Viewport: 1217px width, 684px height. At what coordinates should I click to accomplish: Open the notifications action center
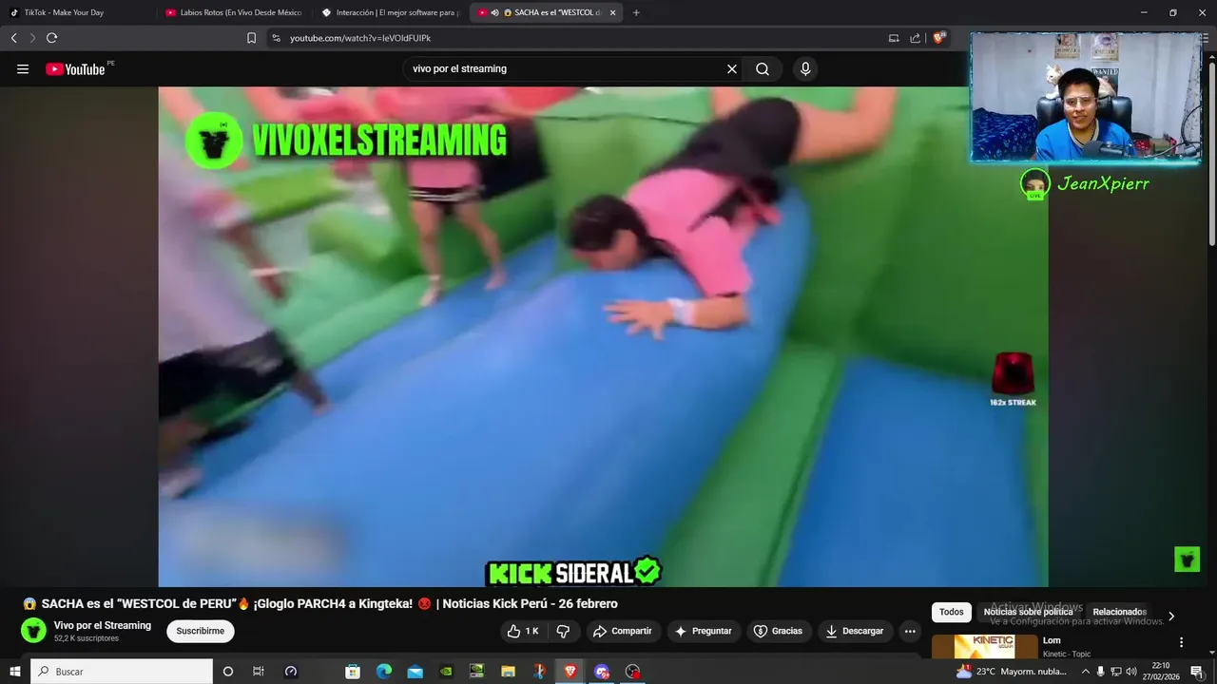(x=1197, y=672)
